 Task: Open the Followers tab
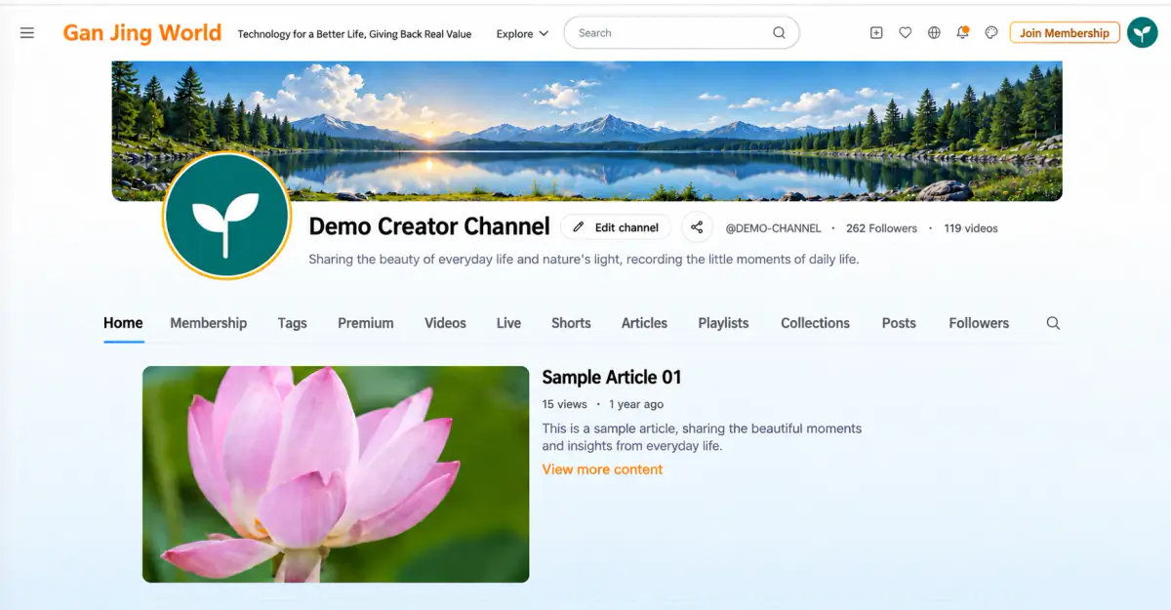tap(979, 323)
